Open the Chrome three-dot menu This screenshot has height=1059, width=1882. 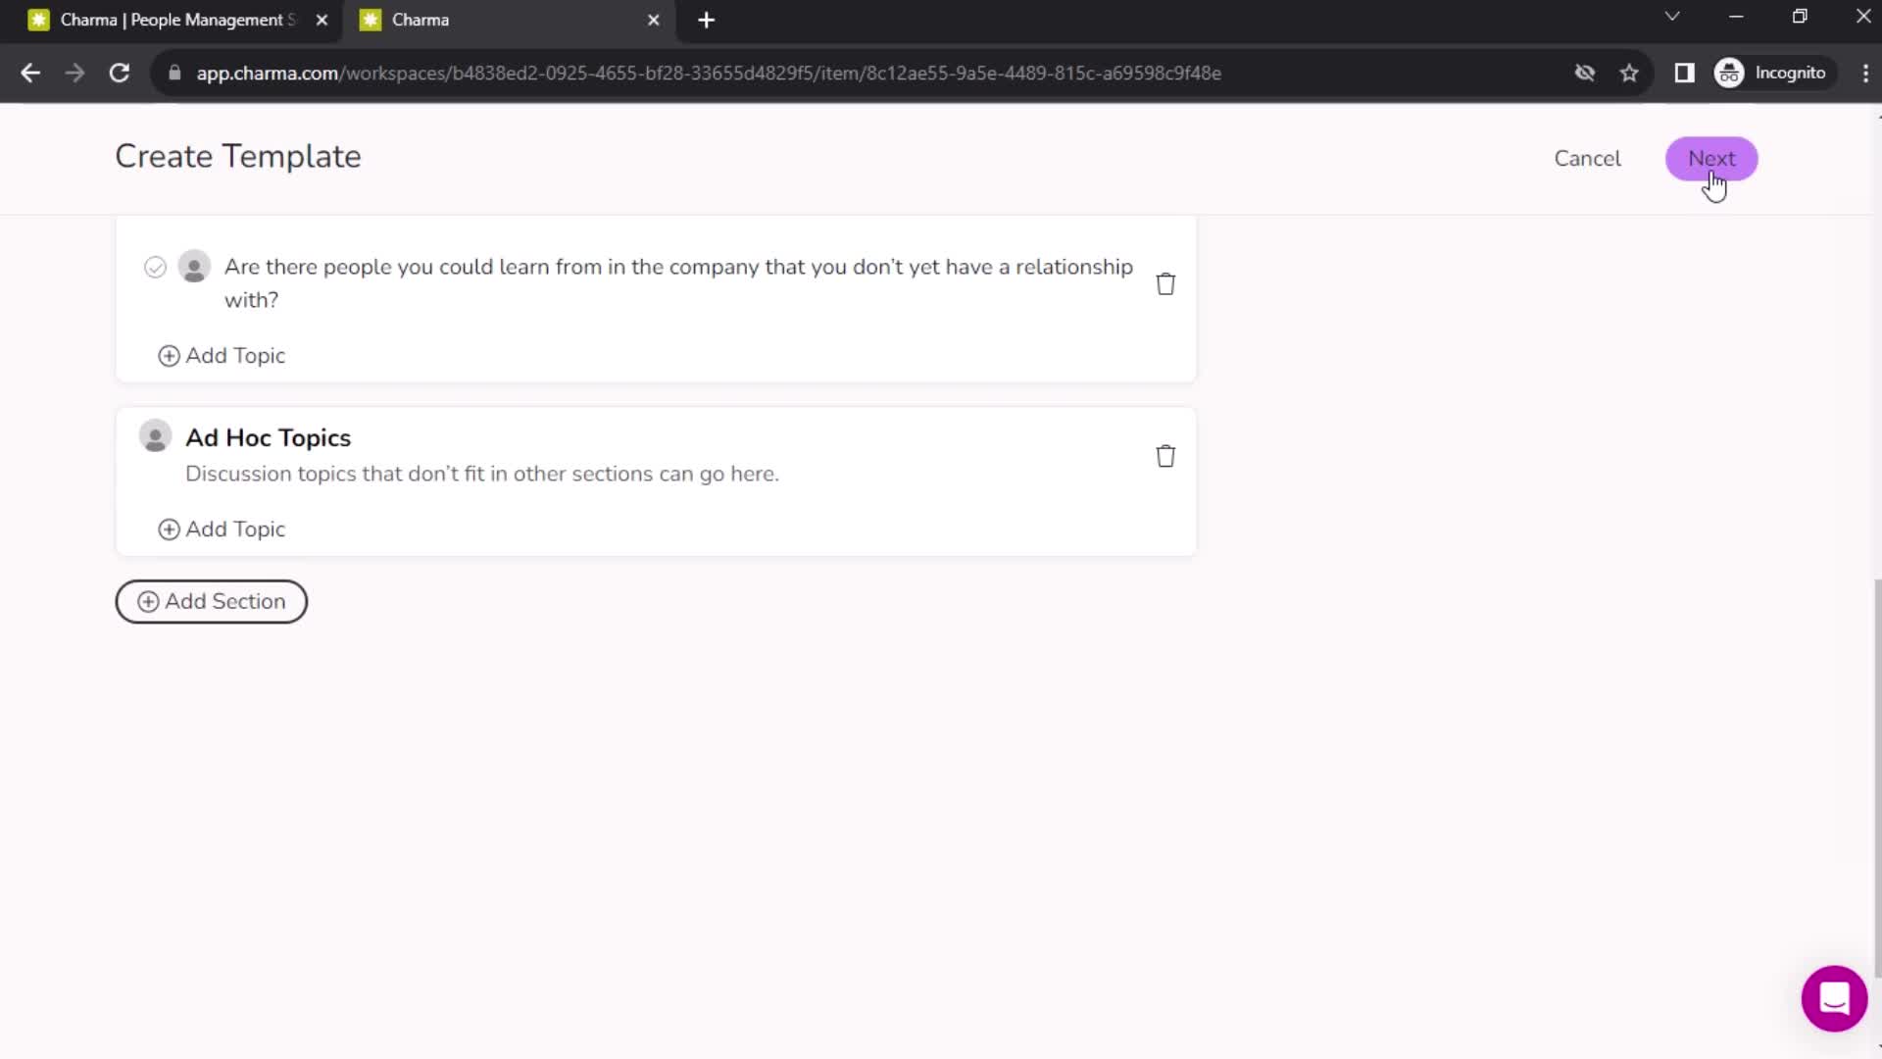(x=1864, y=74)
